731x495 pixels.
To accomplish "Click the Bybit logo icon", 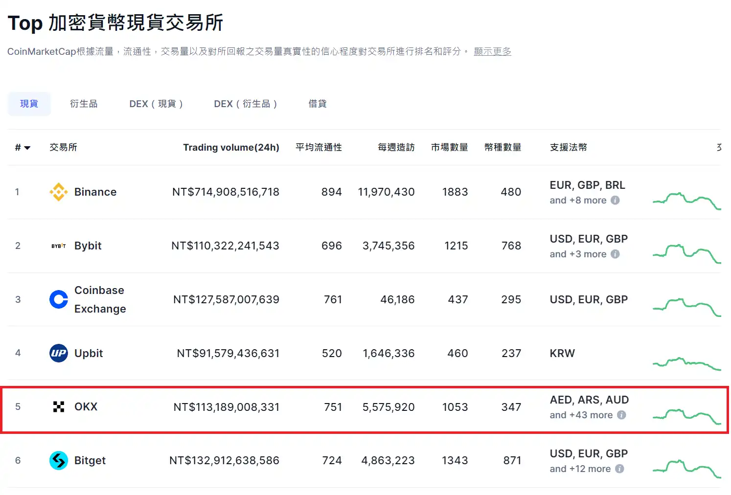I will point(59,246).
